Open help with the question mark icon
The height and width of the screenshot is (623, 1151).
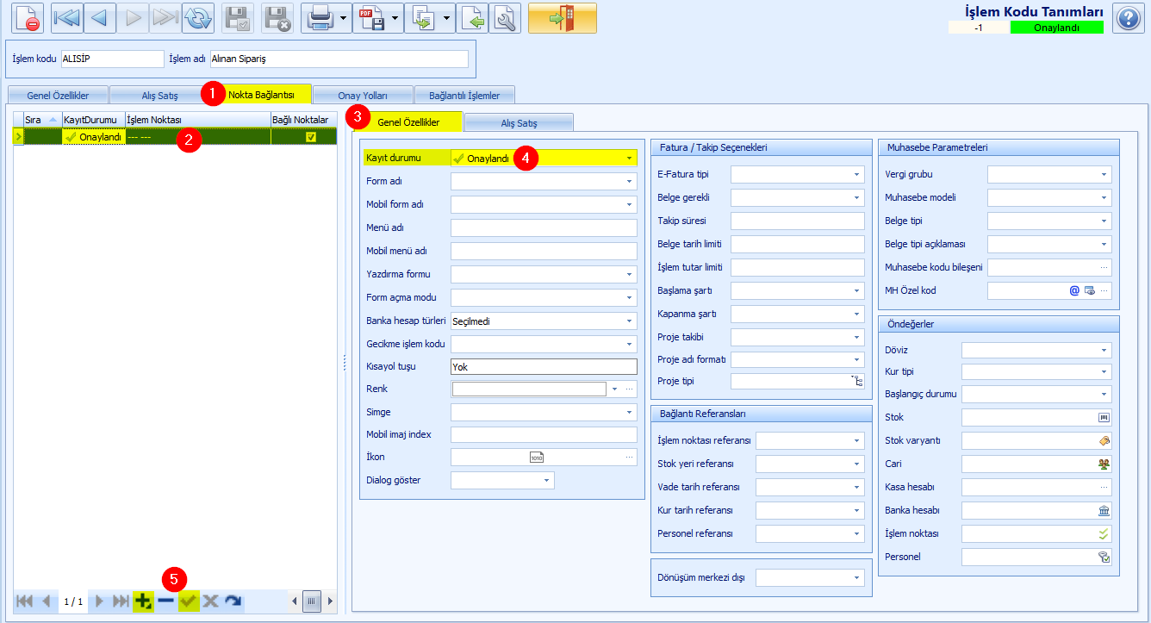(1128, 18)
